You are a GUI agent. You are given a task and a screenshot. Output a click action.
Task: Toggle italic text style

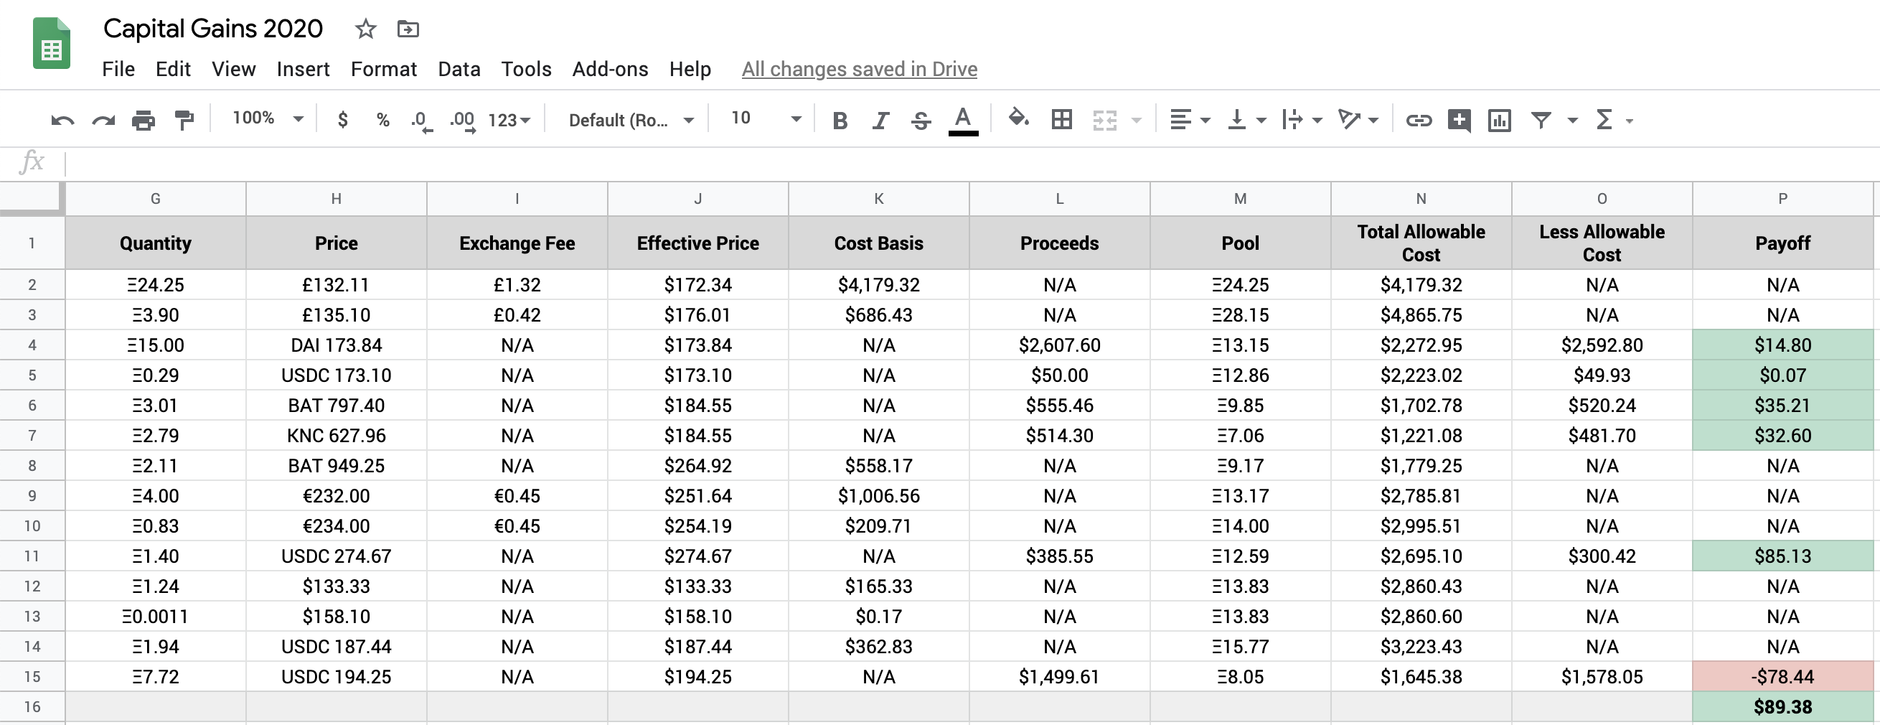tap(880, 120)
